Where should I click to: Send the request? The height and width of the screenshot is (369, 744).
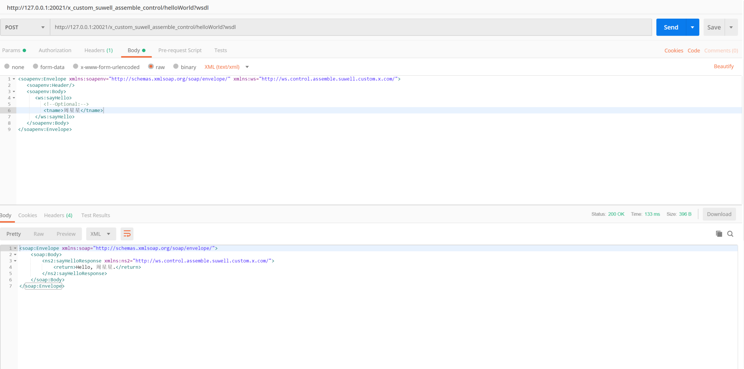coord(671,27)
